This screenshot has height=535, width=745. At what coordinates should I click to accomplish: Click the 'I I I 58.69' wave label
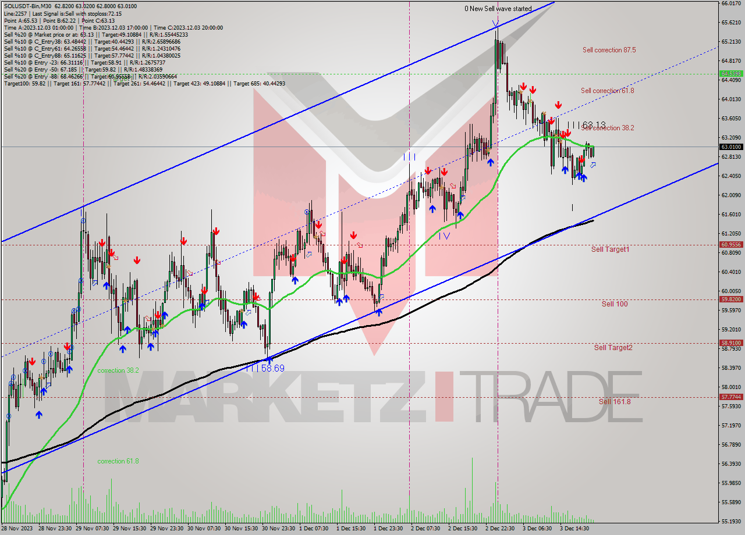coord(265,368)
